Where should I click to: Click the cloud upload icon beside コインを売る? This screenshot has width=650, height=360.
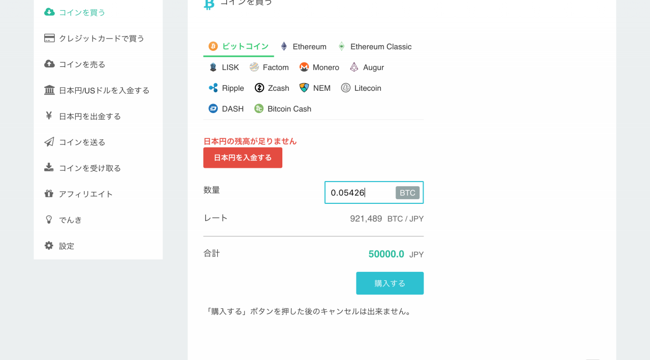(x=49, y=64)
